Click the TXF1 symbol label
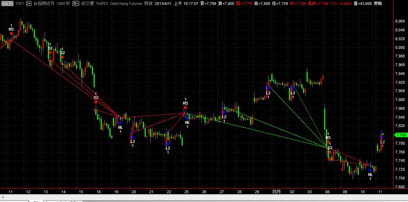 point(20,4)
